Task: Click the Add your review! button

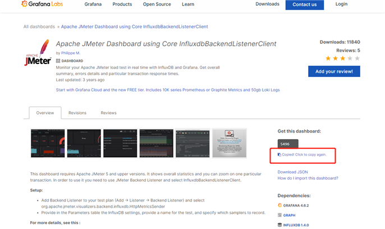Action: coord(334,71)
